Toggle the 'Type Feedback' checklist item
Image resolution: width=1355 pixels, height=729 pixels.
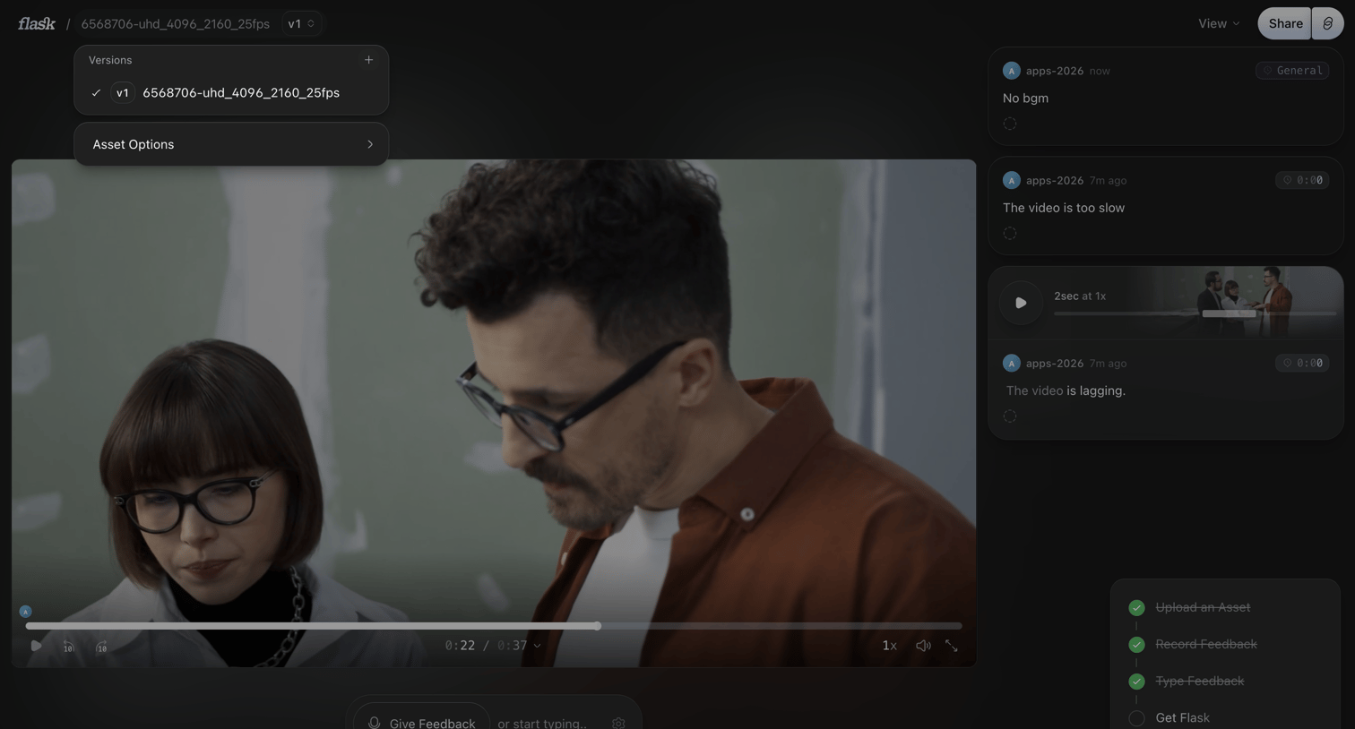1136,682
